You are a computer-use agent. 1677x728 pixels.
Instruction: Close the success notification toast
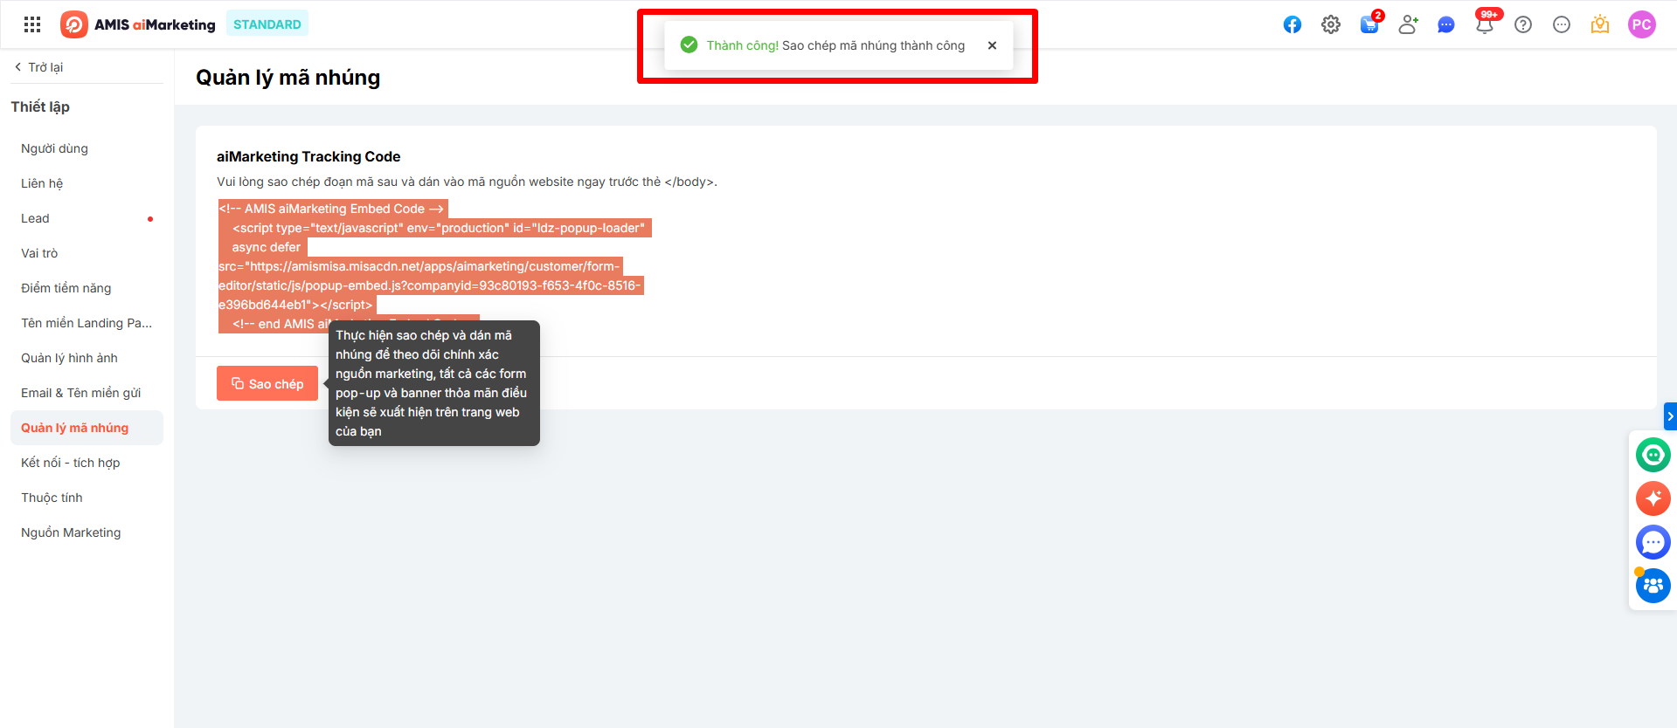point(992,45)
